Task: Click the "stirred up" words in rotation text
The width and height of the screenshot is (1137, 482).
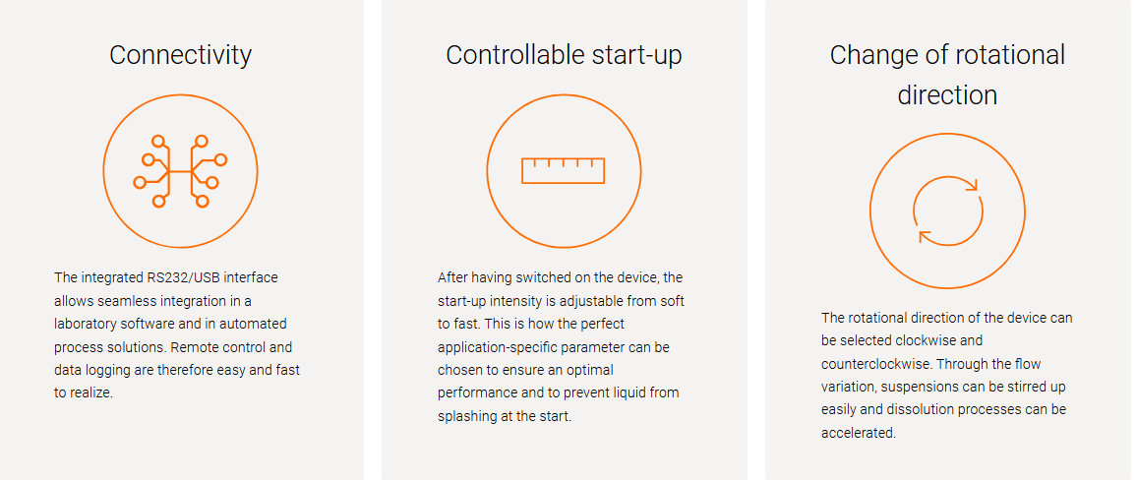Action: point(1039,387)
